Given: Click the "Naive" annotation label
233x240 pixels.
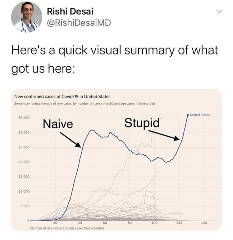Looking at the screenshot, I should [x=57, y=124].
